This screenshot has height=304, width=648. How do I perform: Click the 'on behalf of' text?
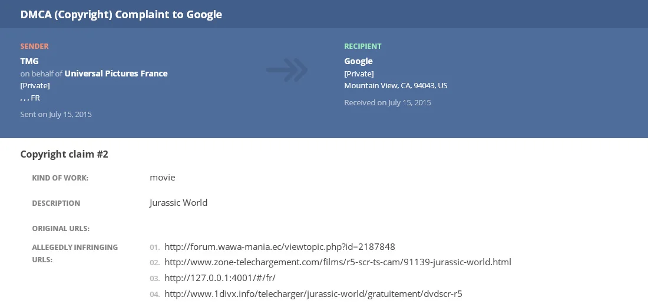coord(41,74)
